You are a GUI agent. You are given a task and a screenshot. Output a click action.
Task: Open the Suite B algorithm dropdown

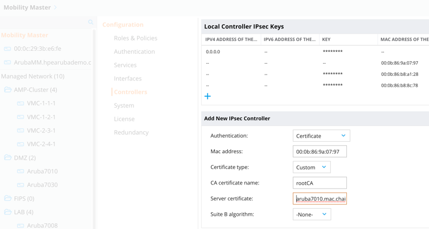312,214
